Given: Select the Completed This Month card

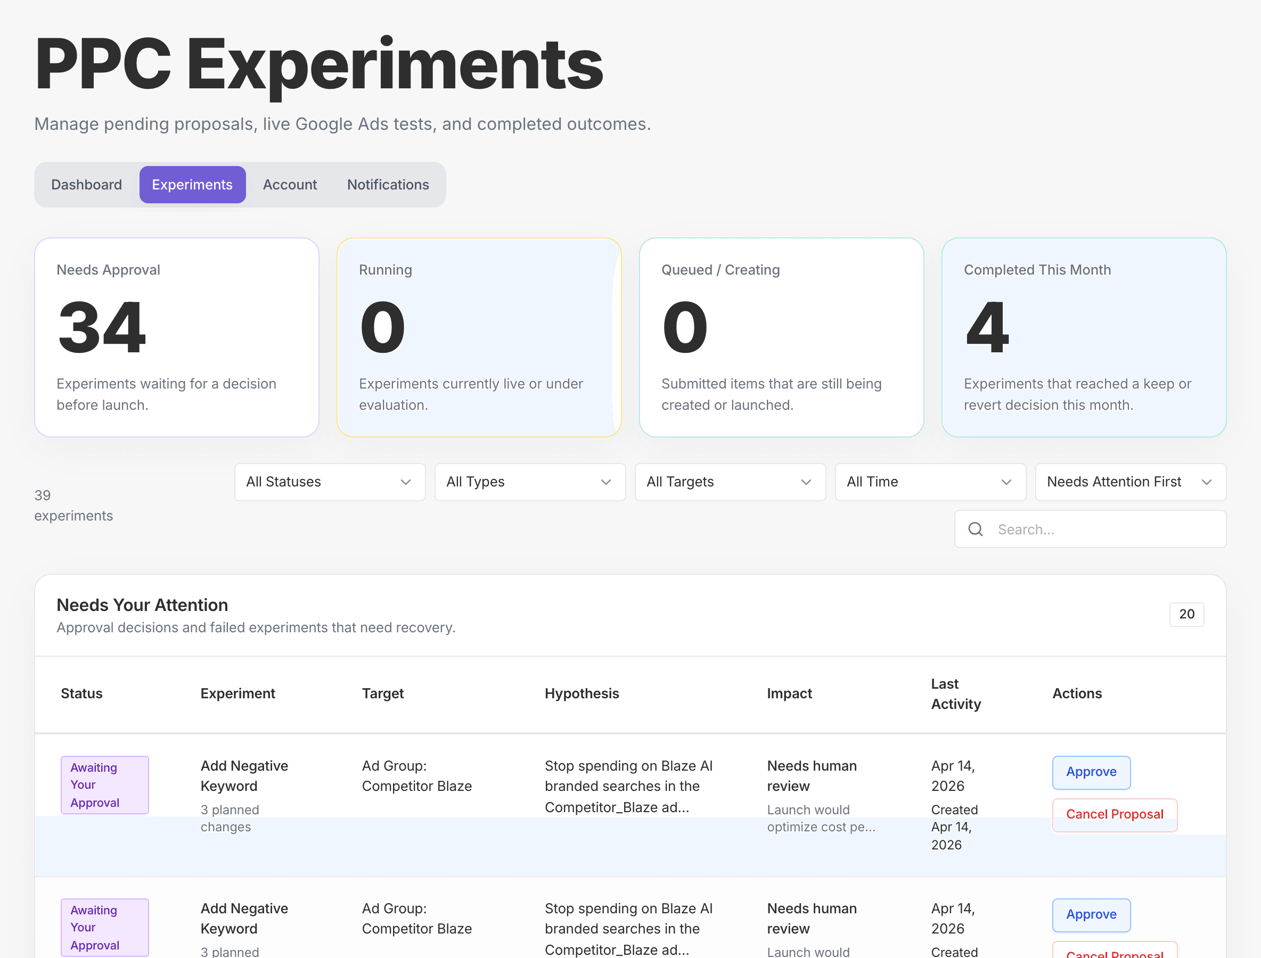Looking at the screenshot, I should point(1083,337).
